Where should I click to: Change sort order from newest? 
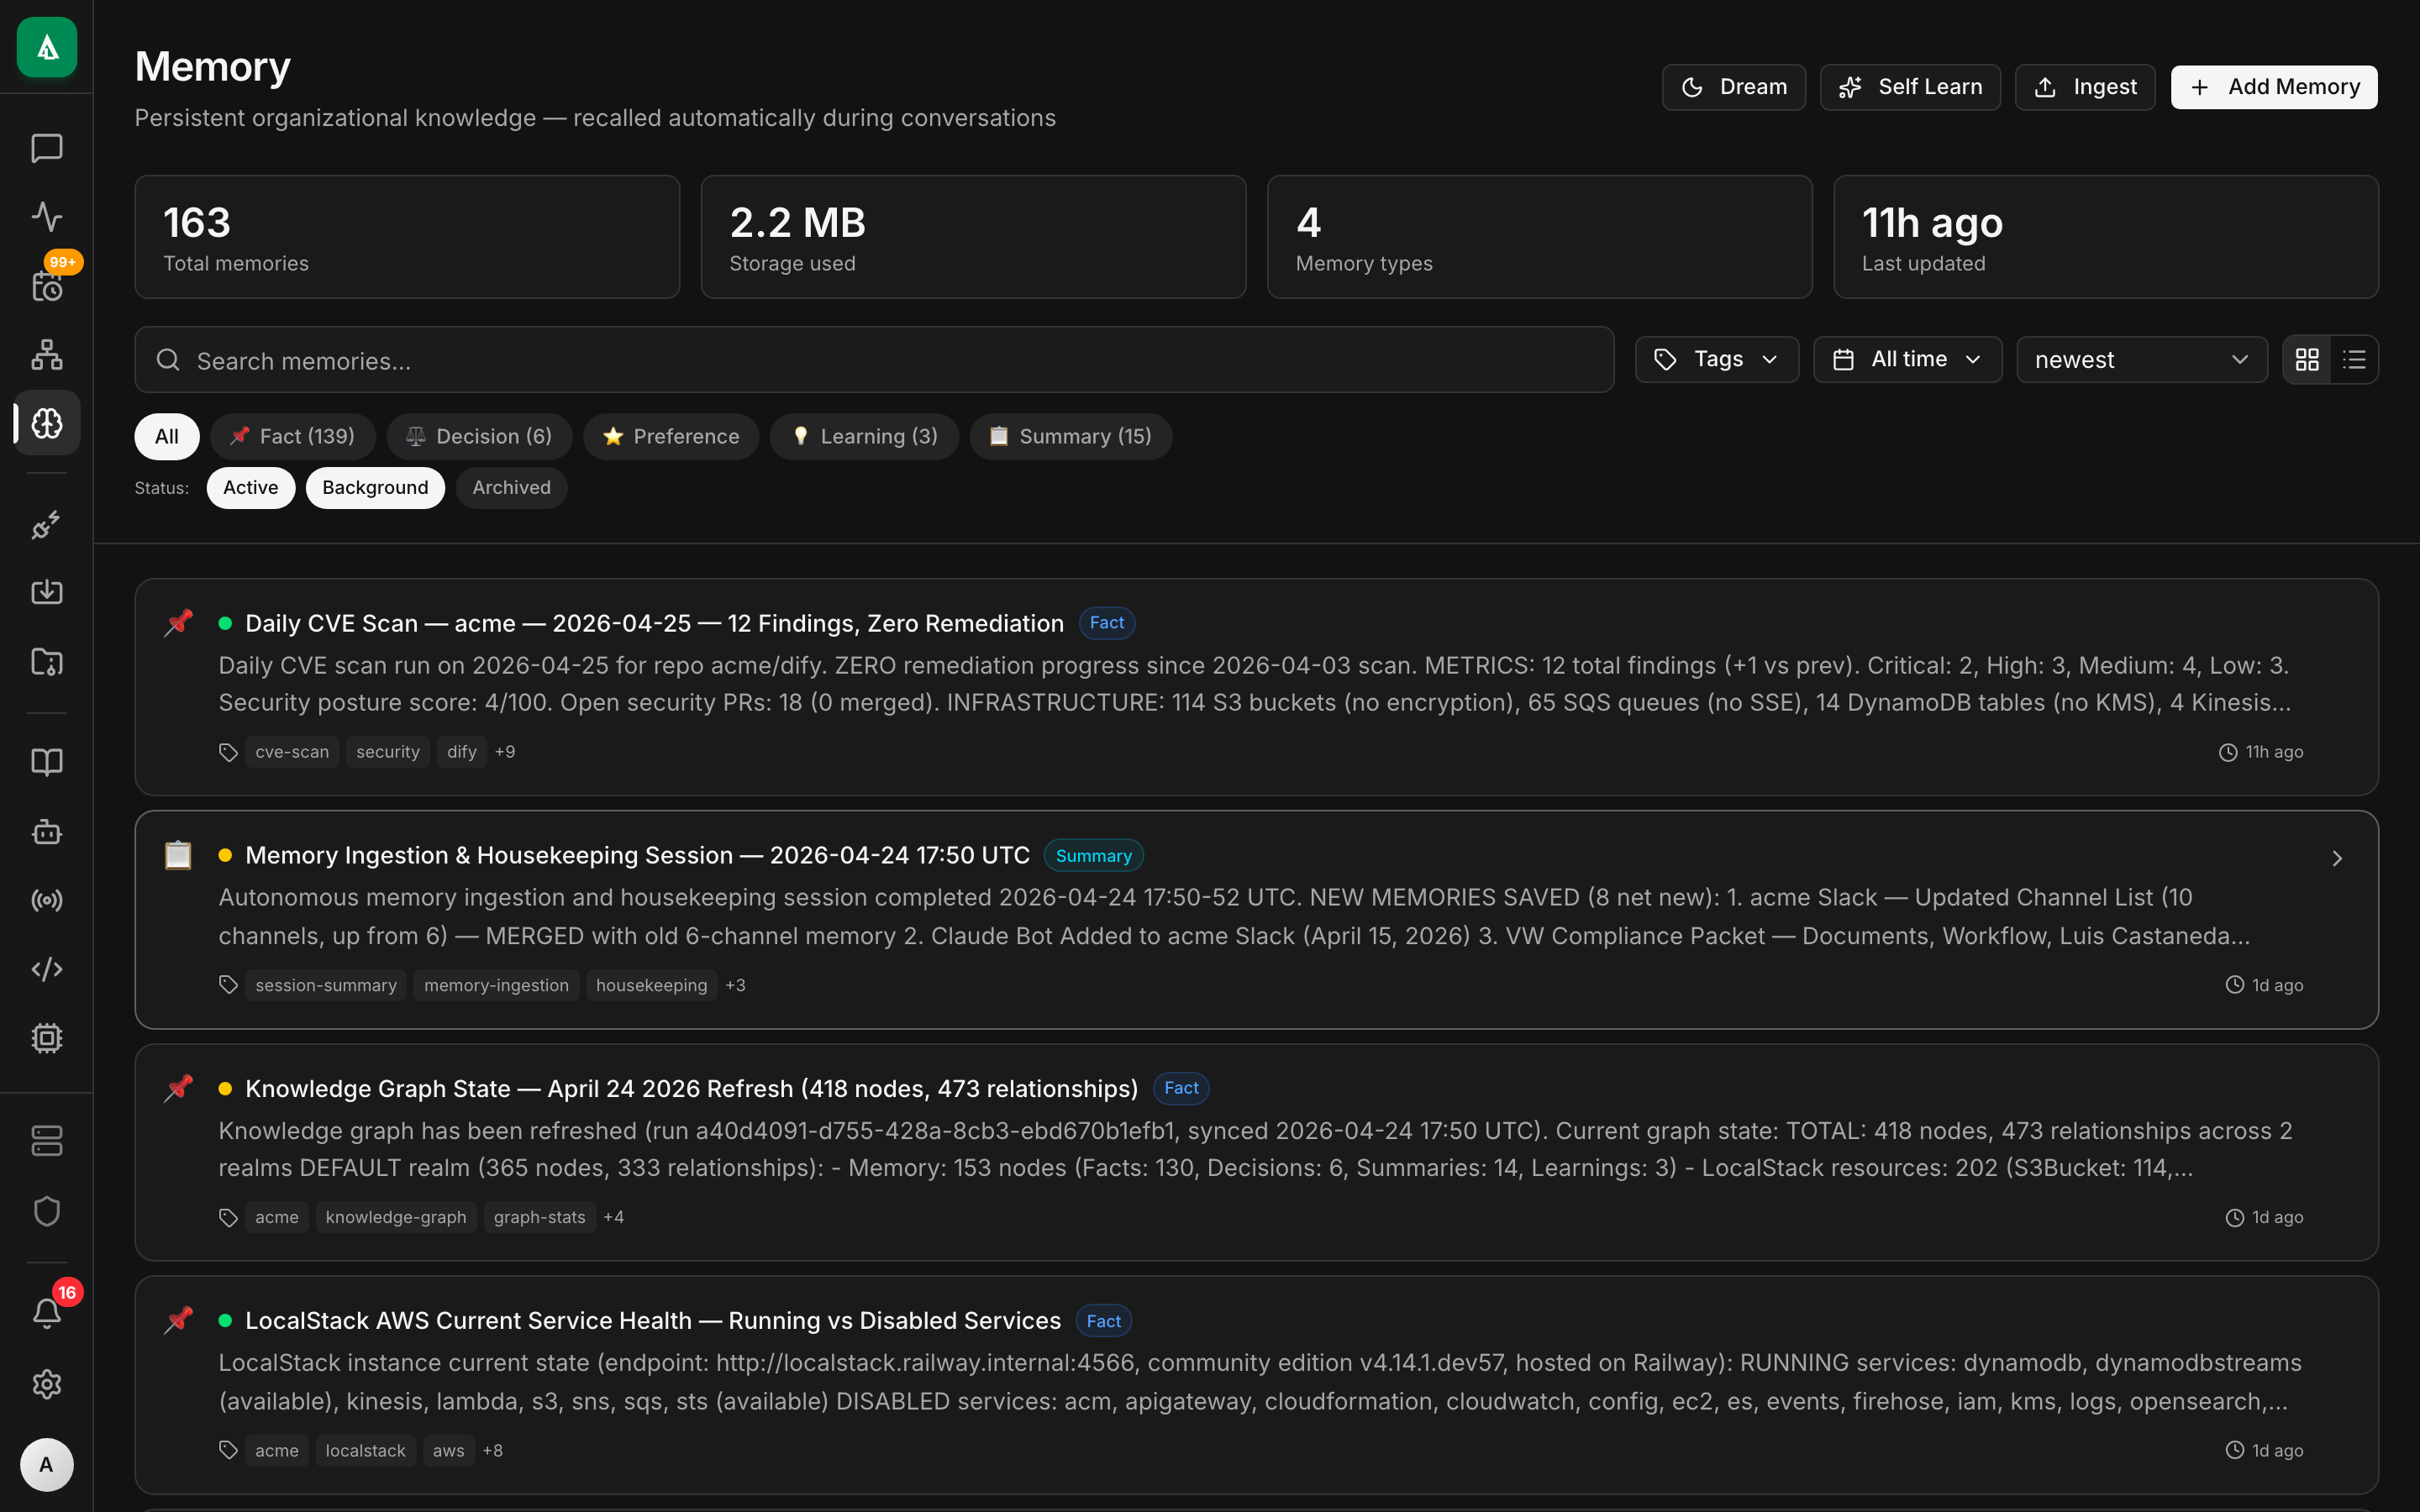(2141, 359)
